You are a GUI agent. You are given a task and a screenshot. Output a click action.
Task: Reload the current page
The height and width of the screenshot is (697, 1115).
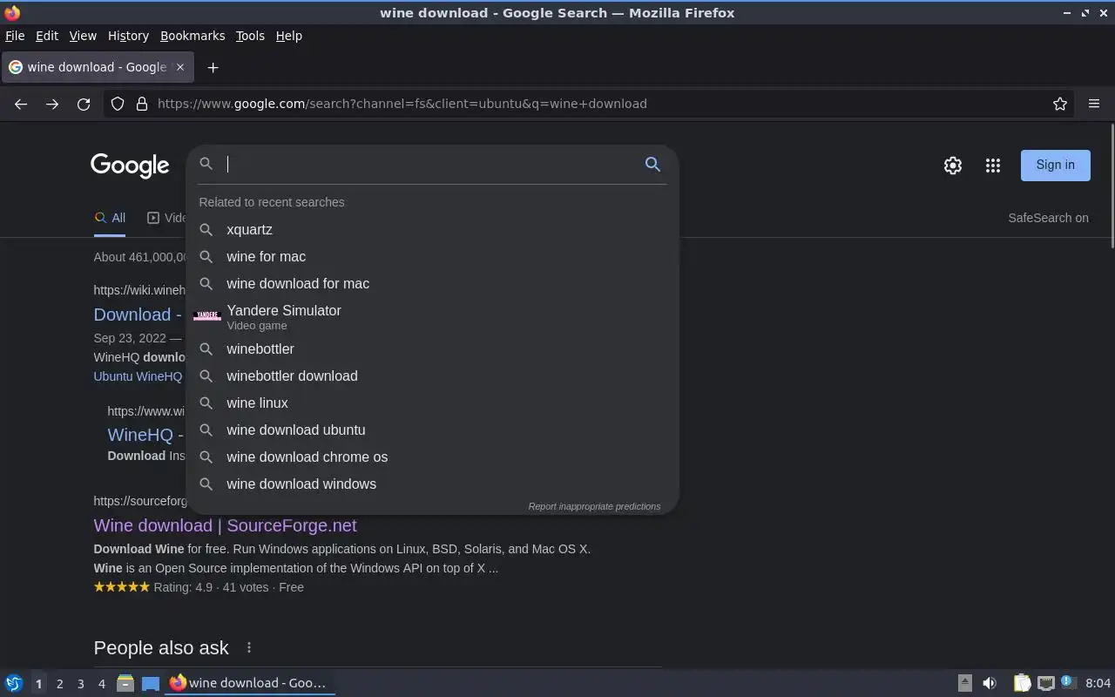(84, 104)
